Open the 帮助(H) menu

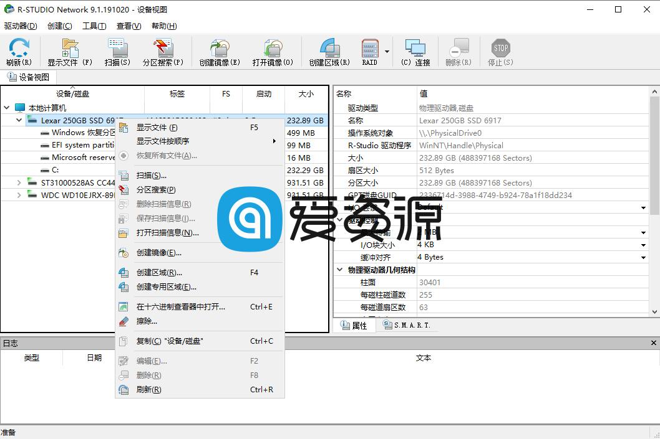(x=164, y=26)
